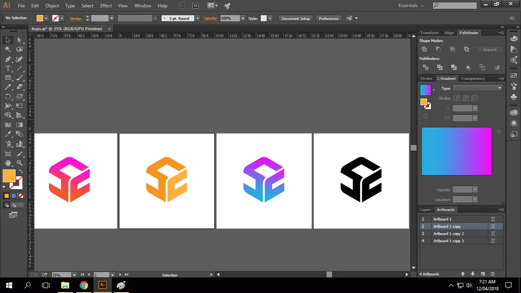Select the Type tool
Viewport: 521px width, 293px height.
8,68
